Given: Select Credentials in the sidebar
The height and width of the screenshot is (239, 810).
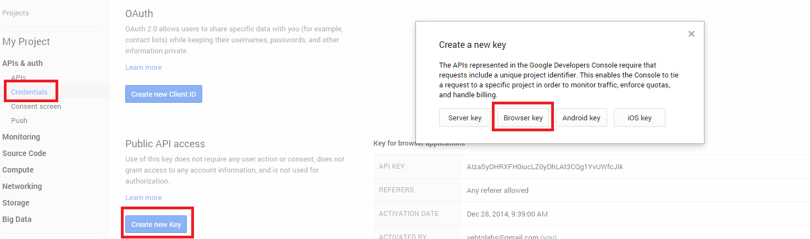Looking at the screenshot, I should [x=29, y=92].
